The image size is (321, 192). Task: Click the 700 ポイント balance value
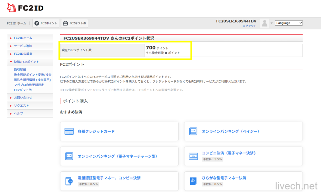tap(157, 48)
